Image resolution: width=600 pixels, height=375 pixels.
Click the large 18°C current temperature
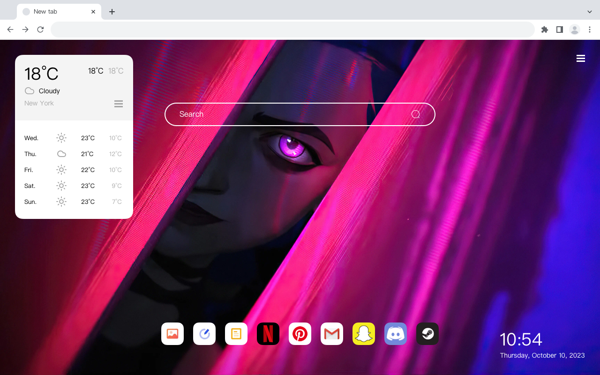[x=41, y=74]
